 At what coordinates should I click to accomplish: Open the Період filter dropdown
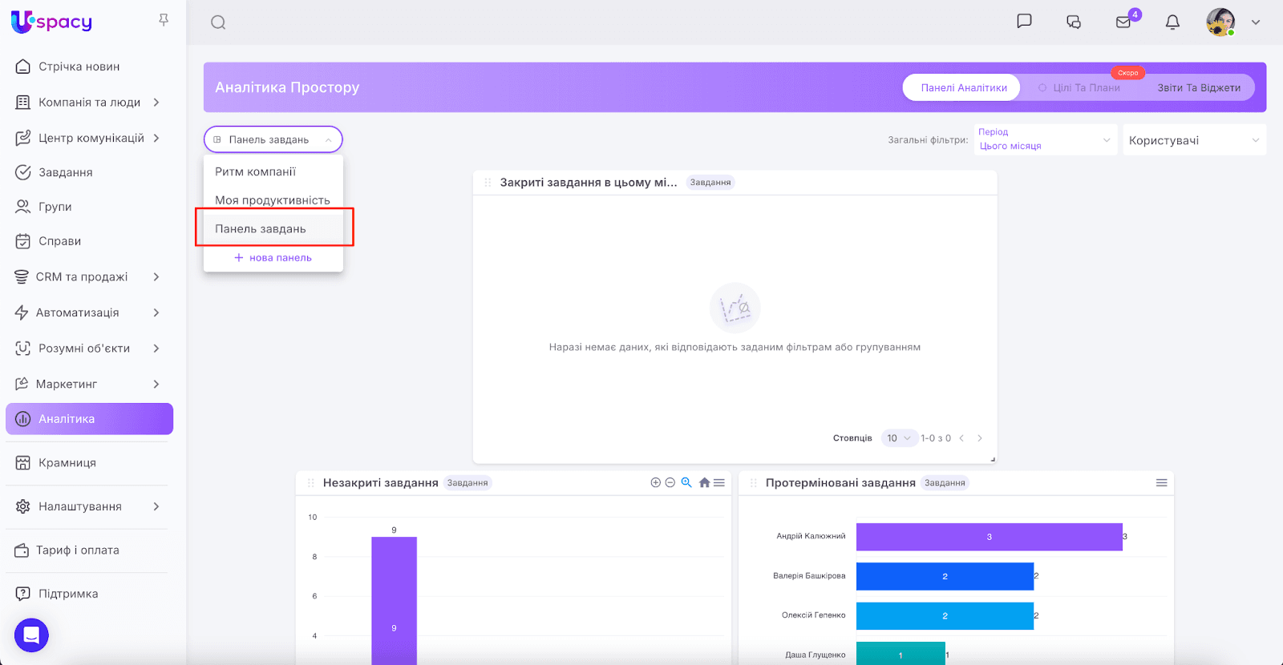pos(1045,139)
